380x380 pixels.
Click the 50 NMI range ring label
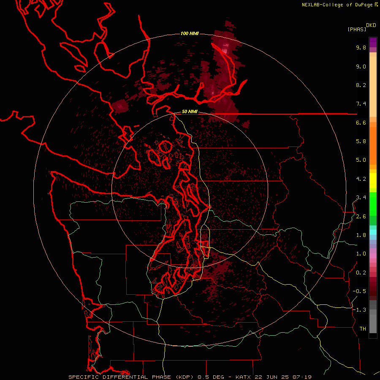coord(190,112)
